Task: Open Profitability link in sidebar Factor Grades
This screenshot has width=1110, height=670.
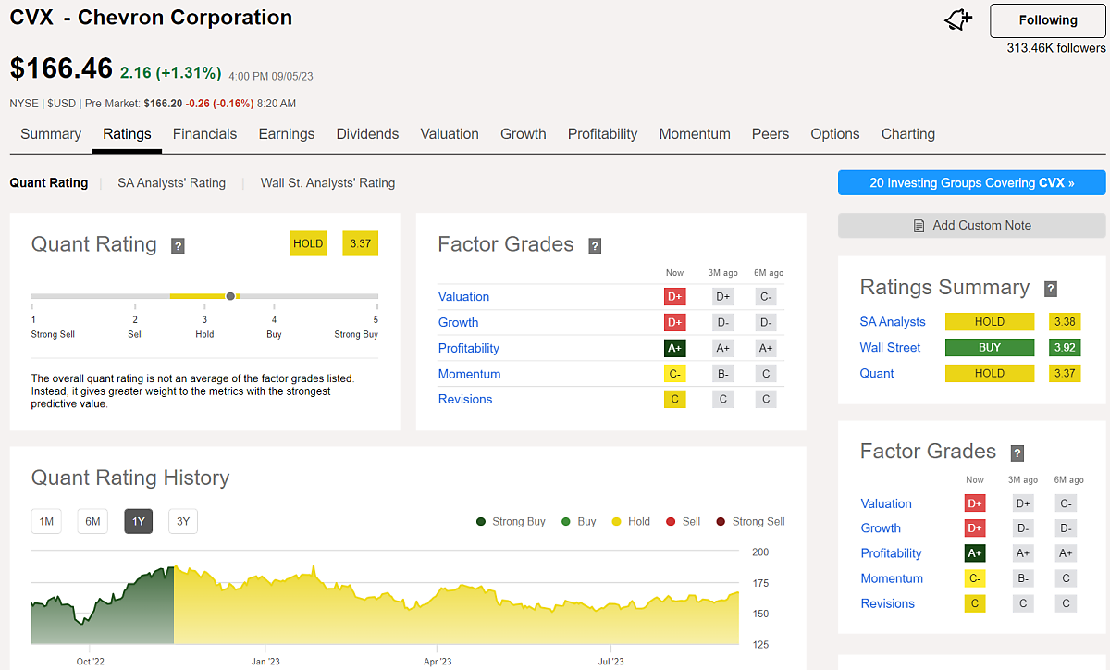Action: (x=892, y=553)
